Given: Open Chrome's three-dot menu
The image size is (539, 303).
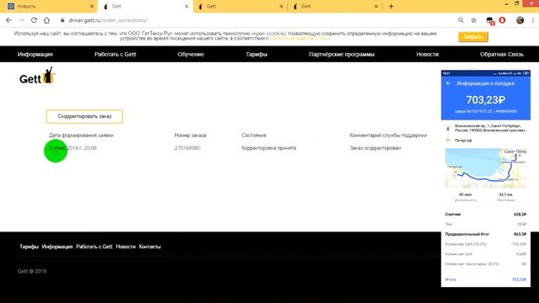Looking at the screenshot, I should [532, 20].
